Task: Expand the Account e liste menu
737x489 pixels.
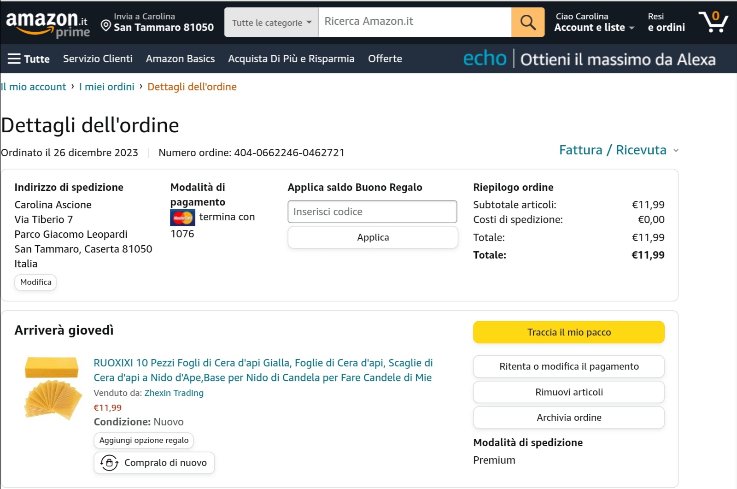Action: coord(594,27)
